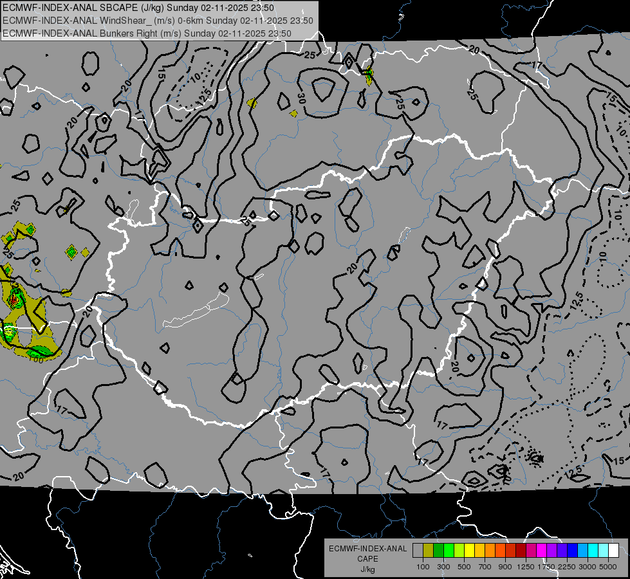This screenshot has width=630, height=579.
Task: Select the bright green legend swatch
Action: click(449, 550)
